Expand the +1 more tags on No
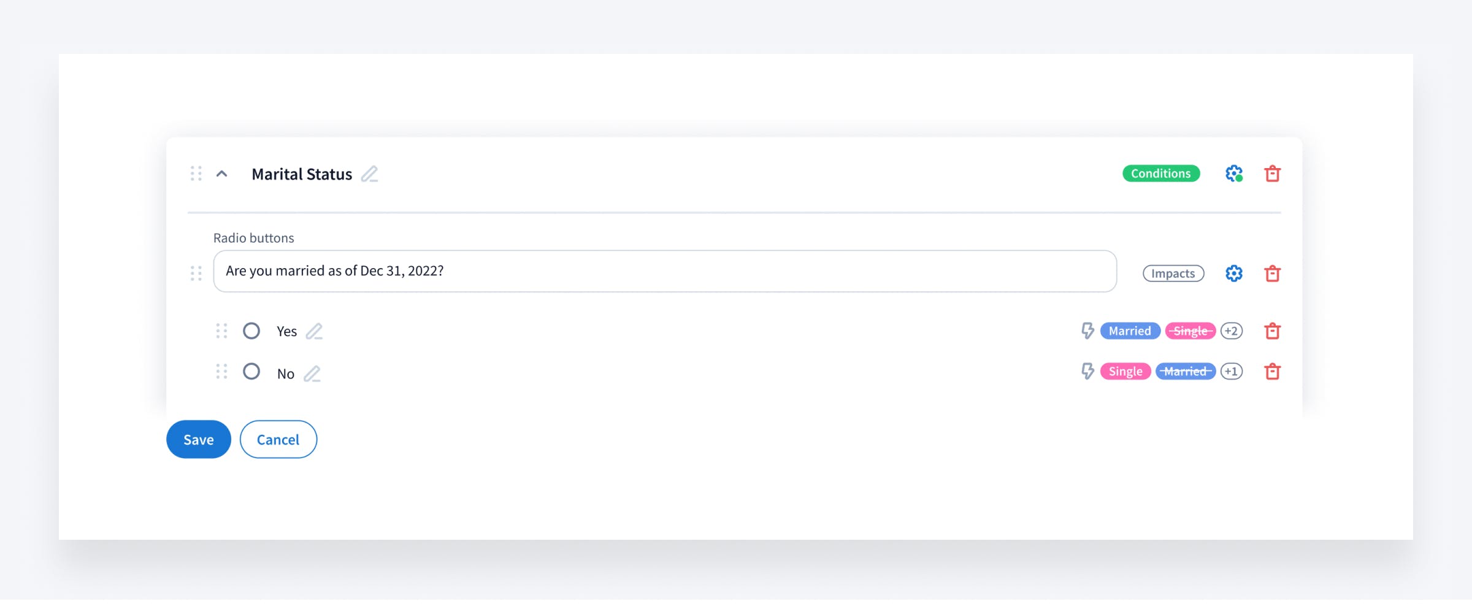Image resolution: width=1472 pixels, height=606 pixels. 1232,372
